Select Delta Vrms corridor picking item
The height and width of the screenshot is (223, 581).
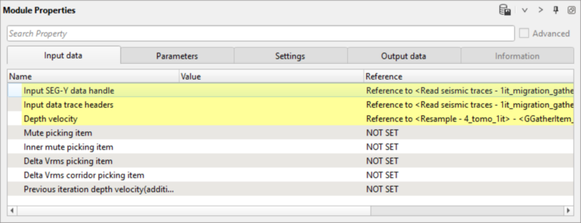pos(84,175)
